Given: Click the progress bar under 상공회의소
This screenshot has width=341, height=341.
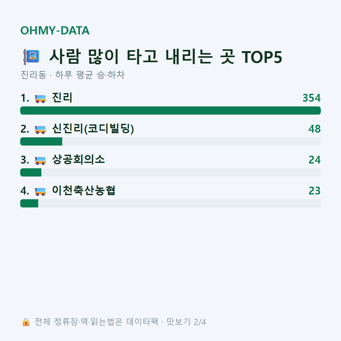Looking at the screenshot, I should point(170,172).
